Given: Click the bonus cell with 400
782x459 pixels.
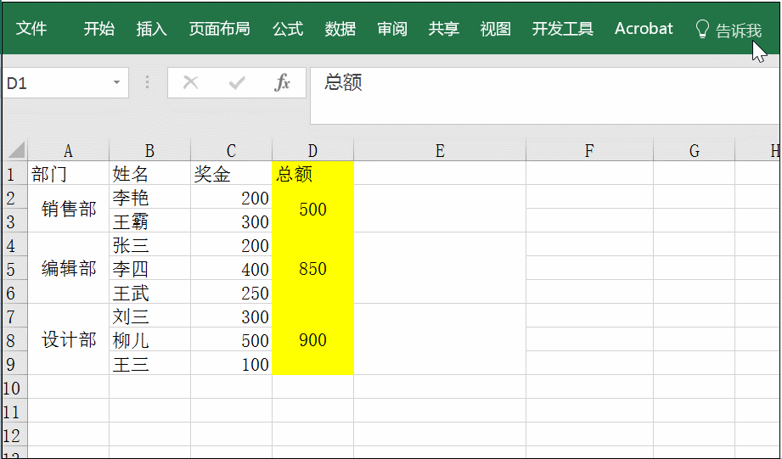Looking at the screenshot, I should pos(232,269).
